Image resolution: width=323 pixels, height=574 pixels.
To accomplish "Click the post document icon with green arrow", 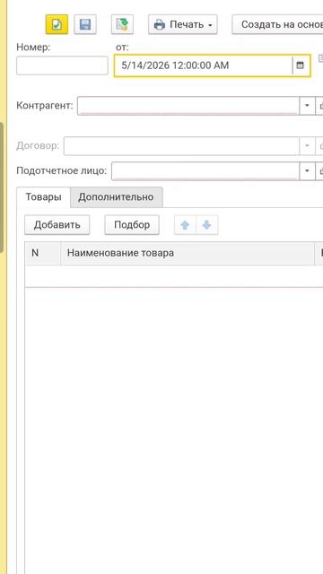I will [x=122, y=24].
